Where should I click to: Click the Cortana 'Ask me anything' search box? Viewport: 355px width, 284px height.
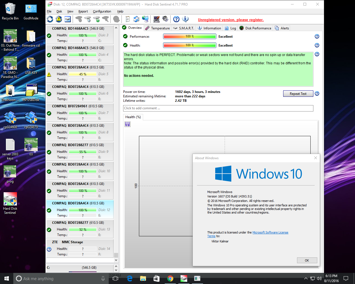61,278
